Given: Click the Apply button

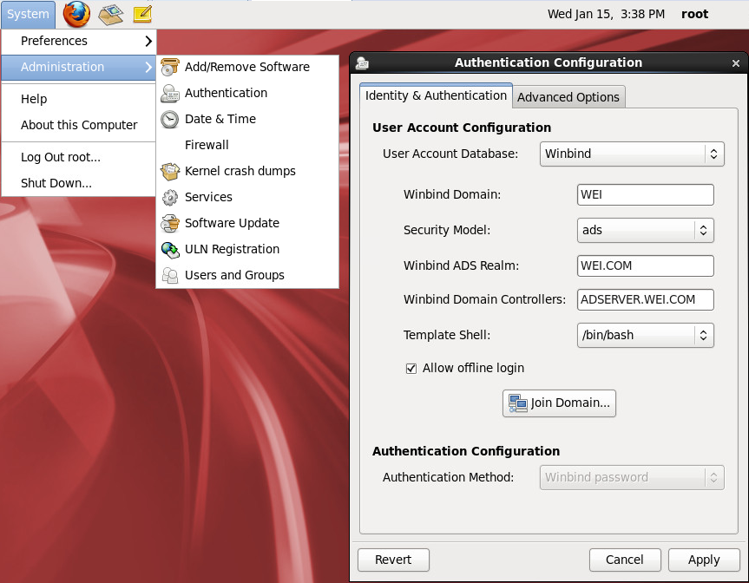Looking at the screenshot, I should click(x=704, y=560).
